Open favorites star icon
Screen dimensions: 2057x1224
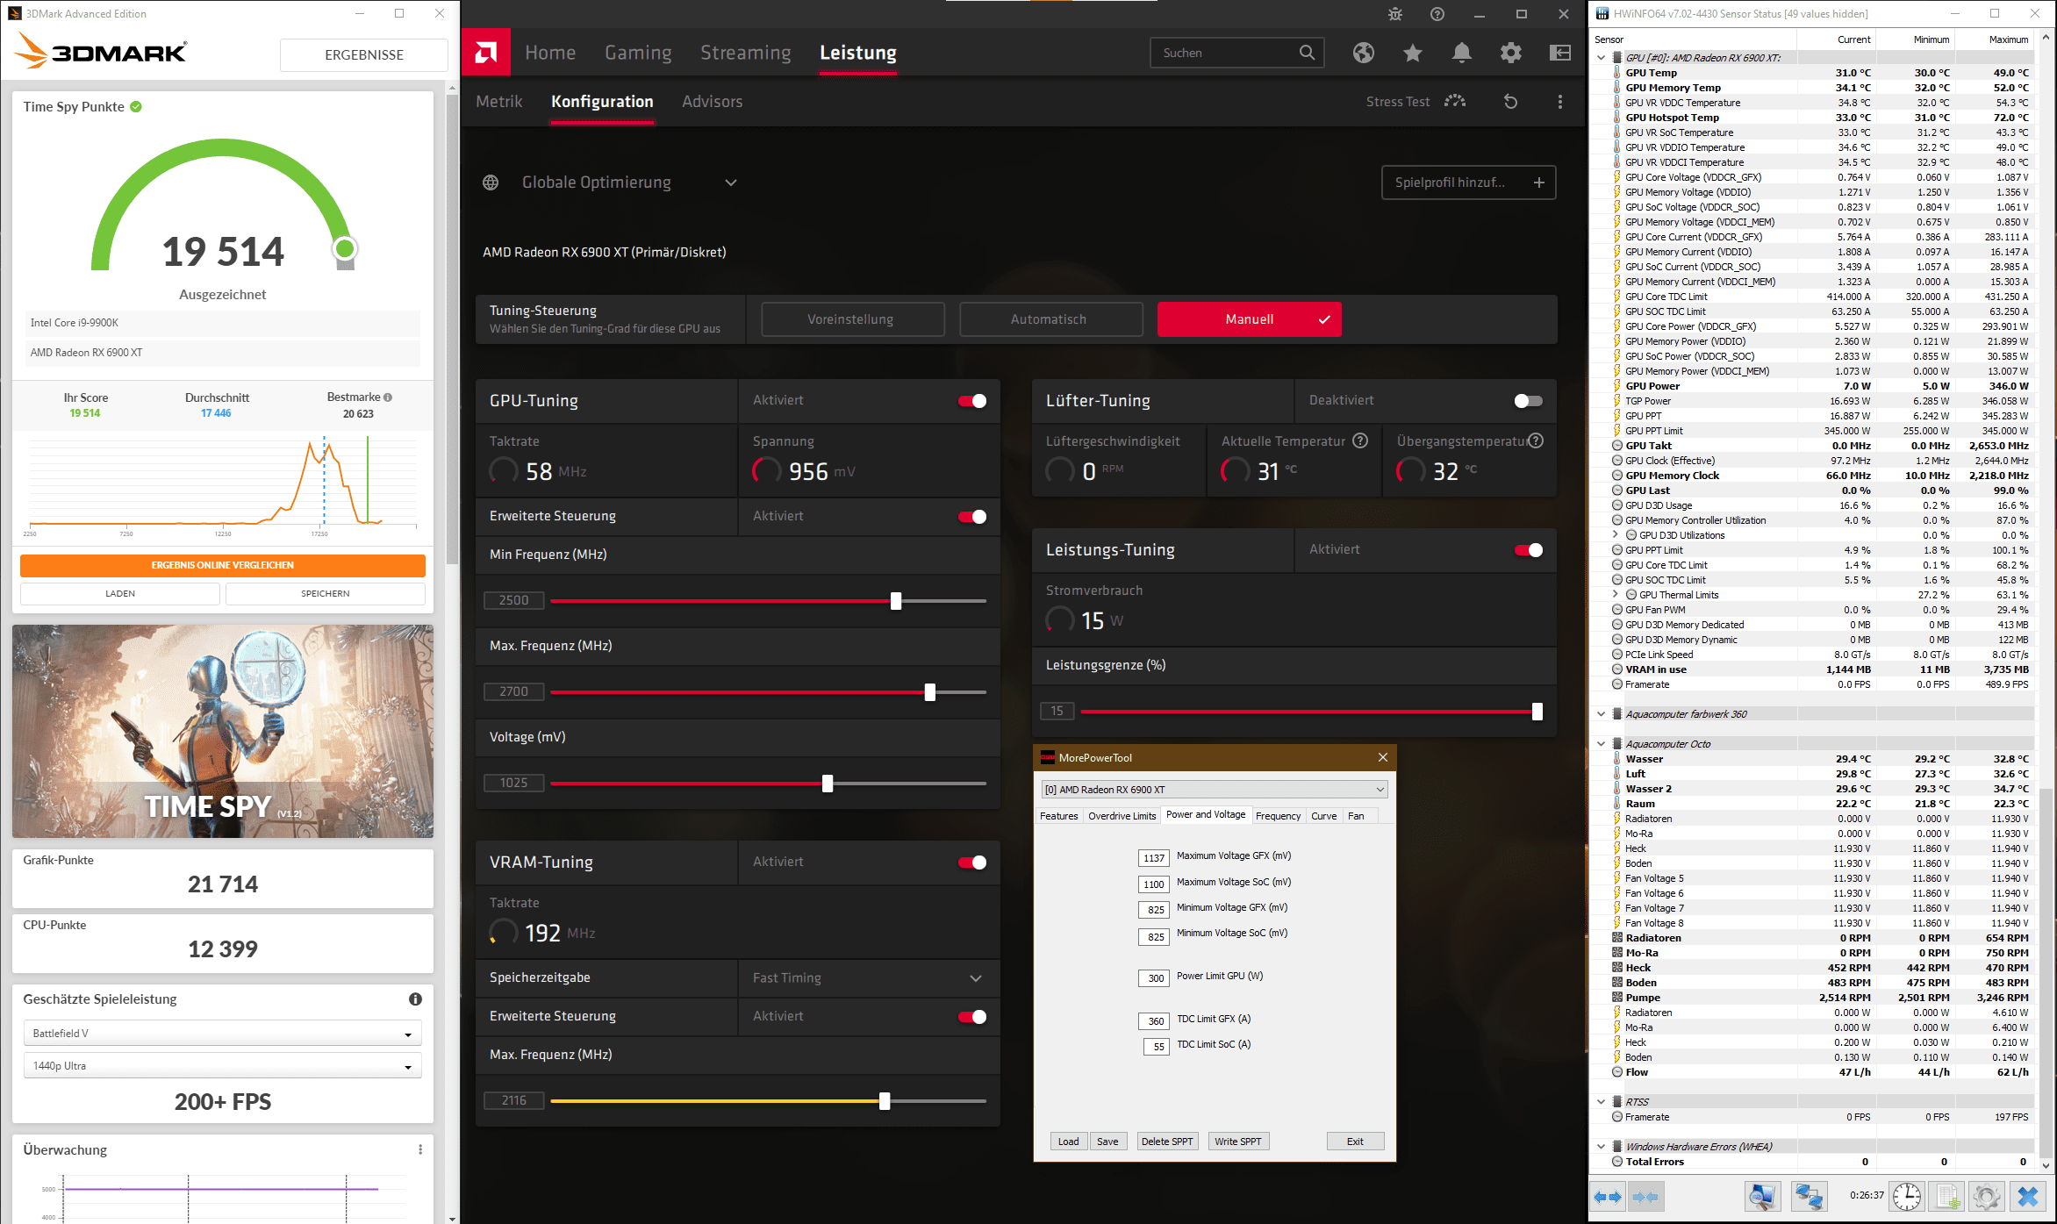[1412, 53]
